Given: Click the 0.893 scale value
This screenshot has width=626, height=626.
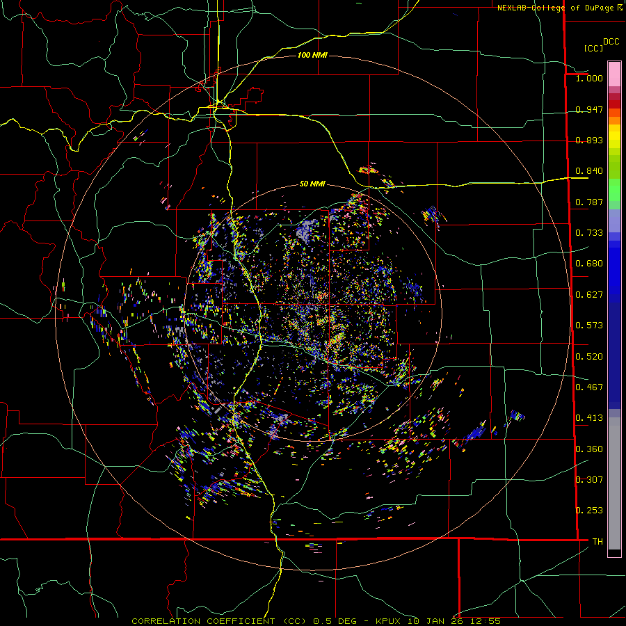Looking at the screenshot, I should click(x=589, y=140).
